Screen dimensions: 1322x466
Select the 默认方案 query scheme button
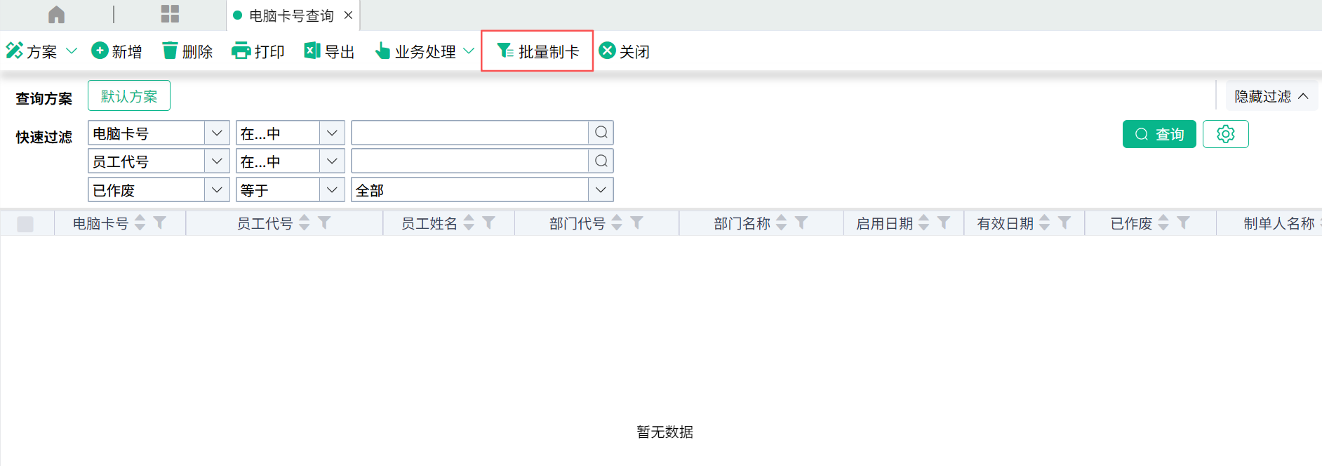[x=129, y=96]
